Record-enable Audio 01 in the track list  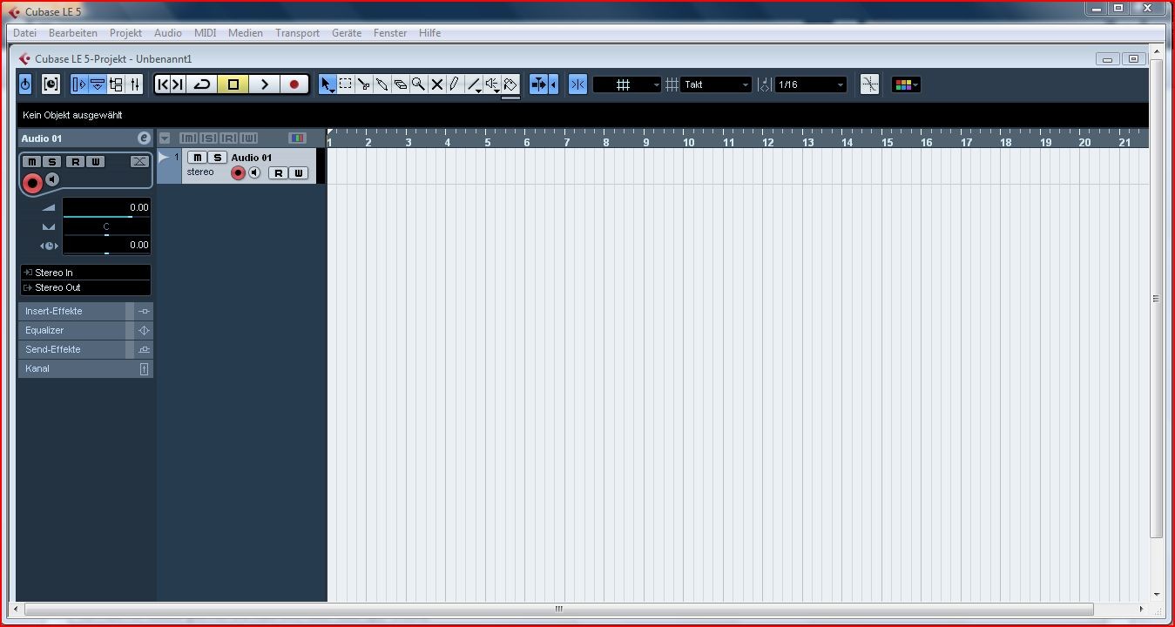[238, 173]
